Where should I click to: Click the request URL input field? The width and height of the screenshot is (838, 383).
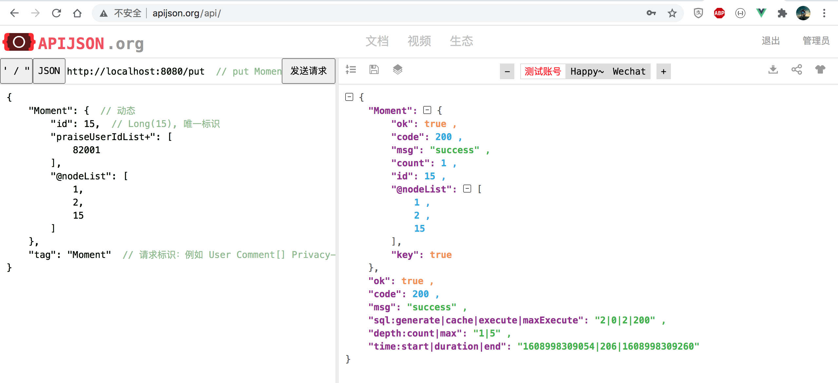(174, 71)
